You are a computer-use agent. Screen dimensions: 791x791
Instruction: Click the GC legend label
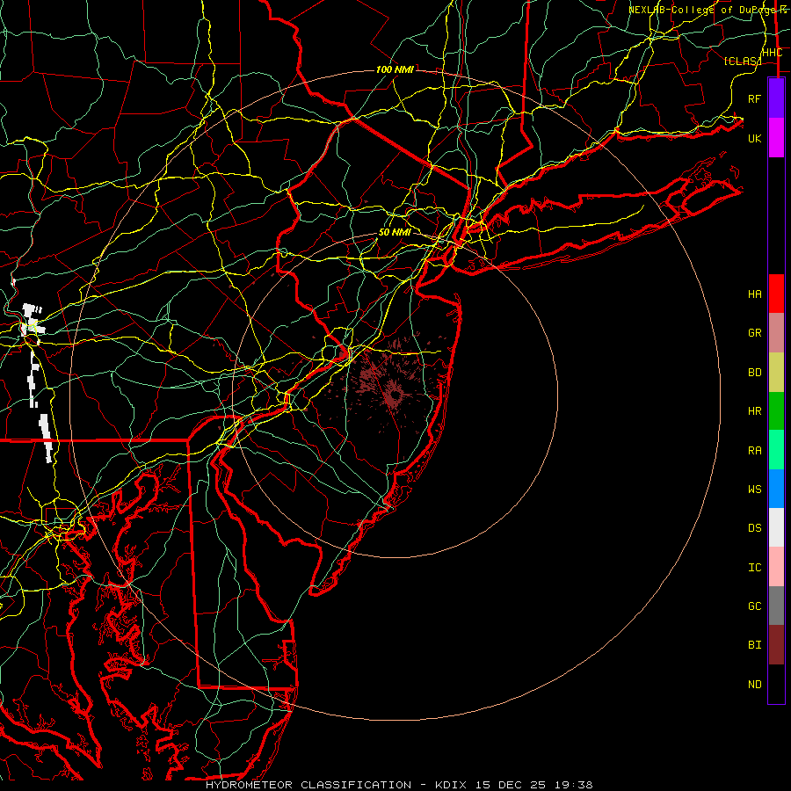click(x=755, y=606)
